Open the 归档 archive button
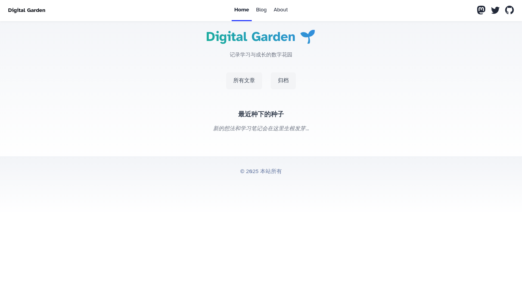This screenshot has width=522, height=293. click(x=283, y=81)
